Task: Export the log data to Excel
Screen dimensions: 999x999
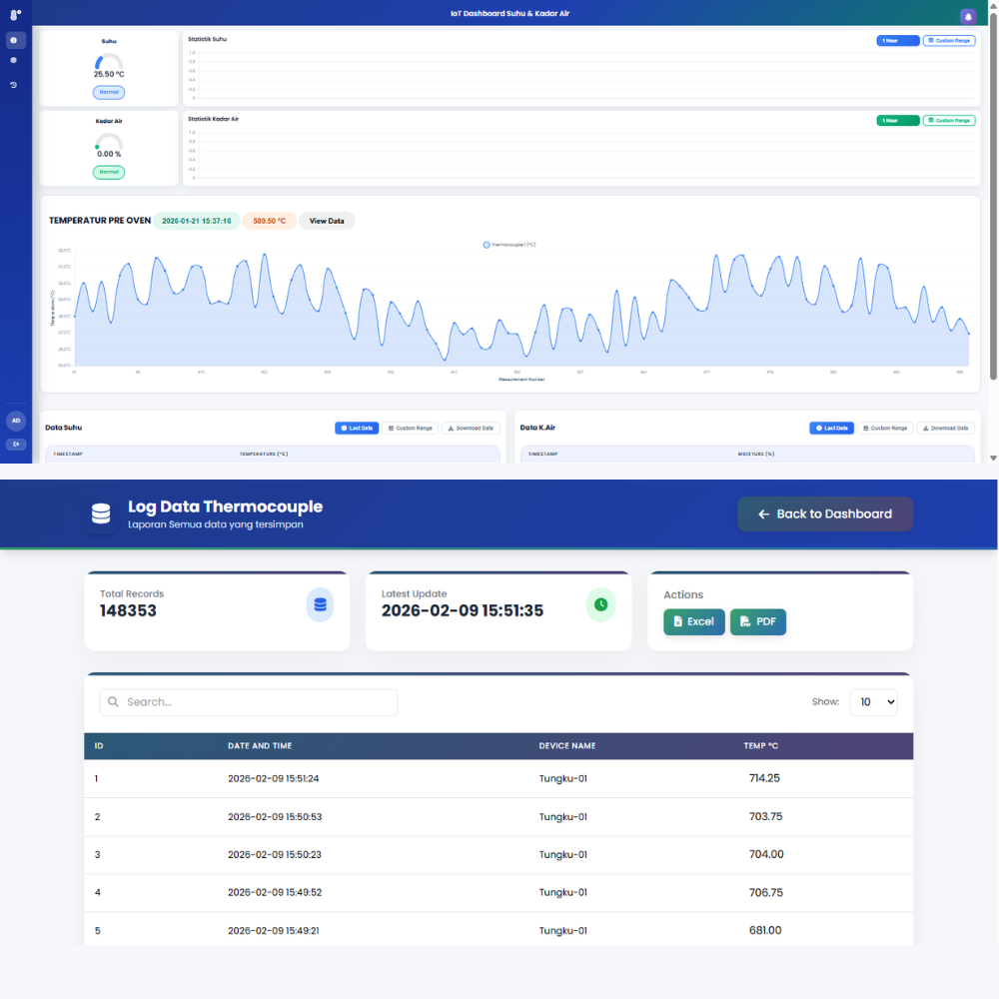Action: pos(693,621)
